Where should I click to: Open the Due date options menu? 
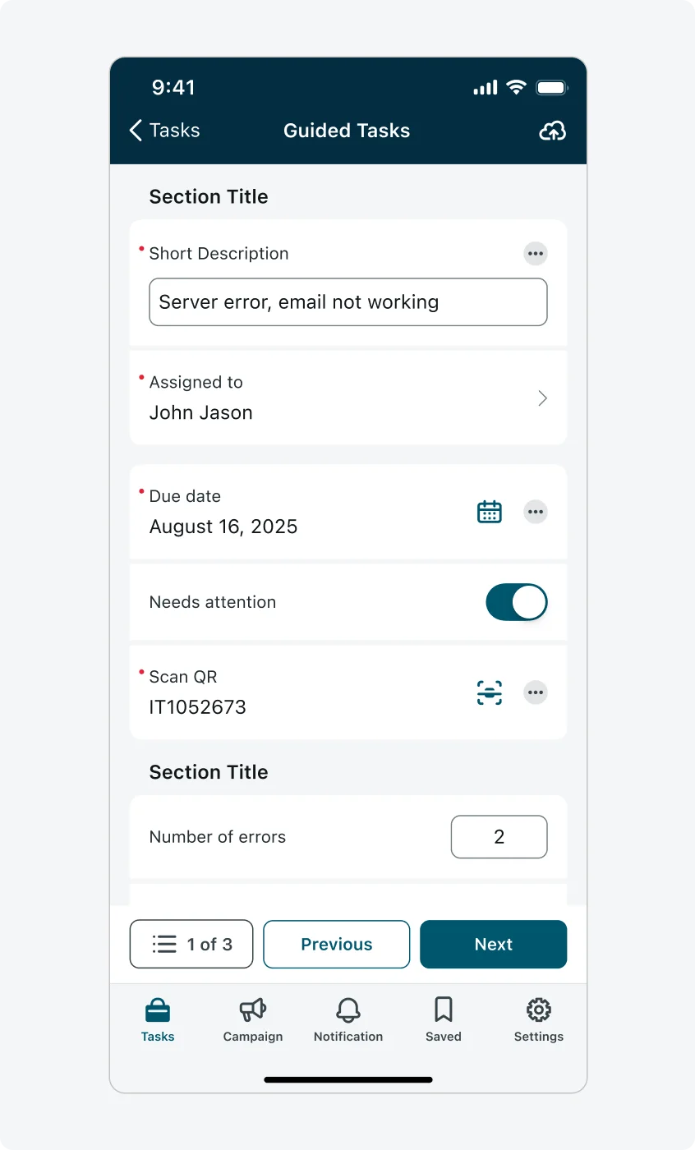(535, 511)
